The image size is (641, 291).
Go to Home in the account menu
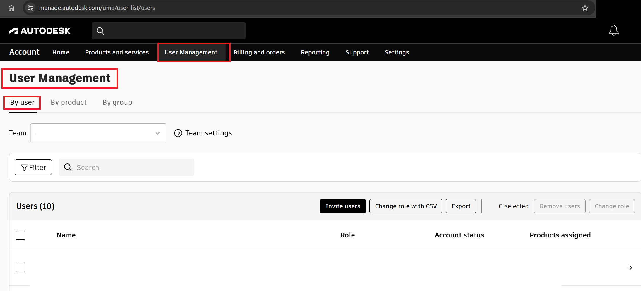(x=61, y=52)
